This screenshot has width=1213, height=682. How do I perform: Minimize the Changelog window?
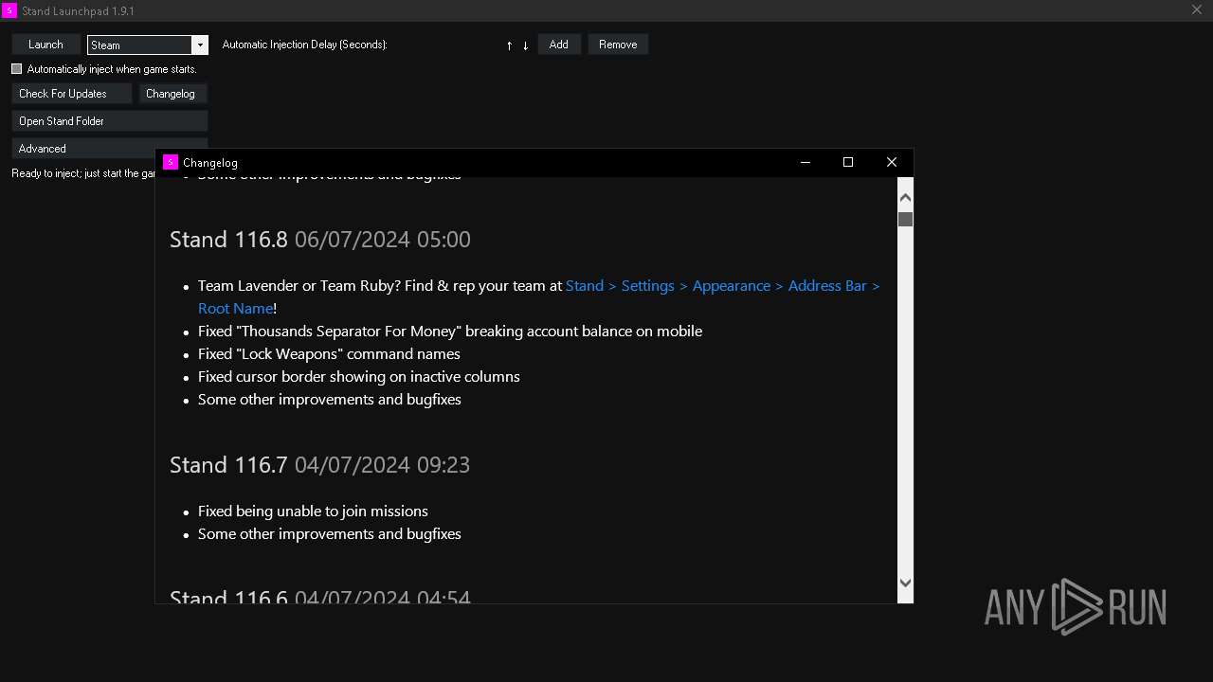tap(806, 162)
